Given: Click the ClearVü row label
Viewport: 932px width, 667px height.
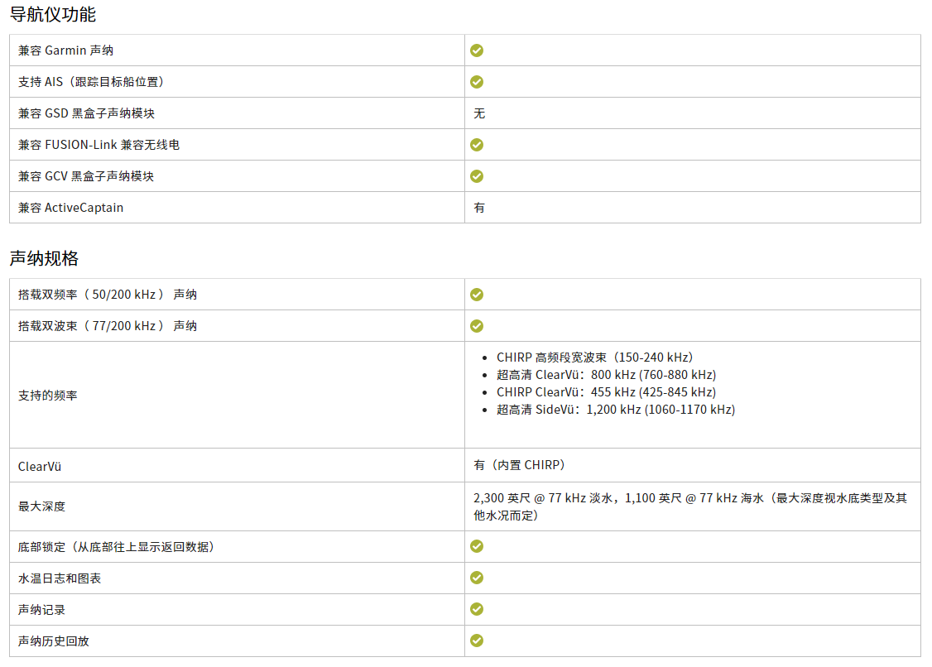Looking at the screenshot, I should point(40,467).
